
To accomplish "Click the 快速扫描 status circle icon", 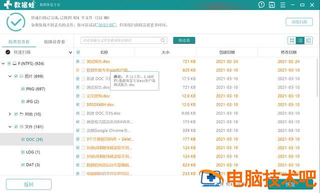I will [8, 52].
